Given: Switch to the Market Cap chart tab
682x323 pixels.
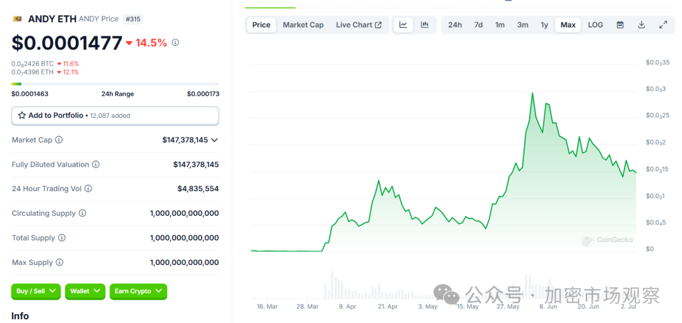Looking at the screenshot, I should click(x=303, y=25).
